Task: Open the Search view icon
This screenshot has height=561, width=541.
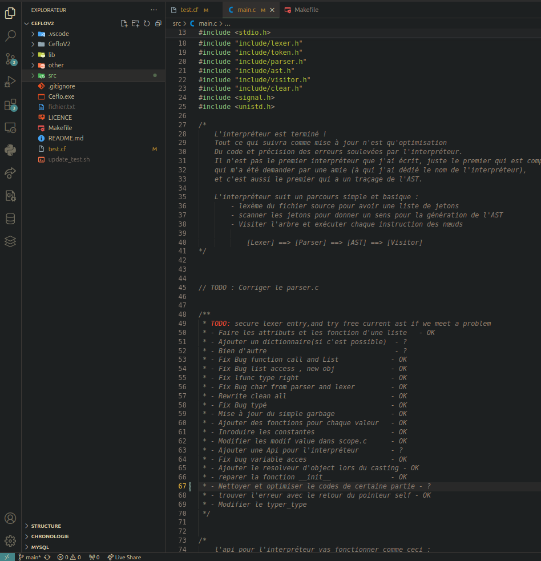Action: point(10,35)
